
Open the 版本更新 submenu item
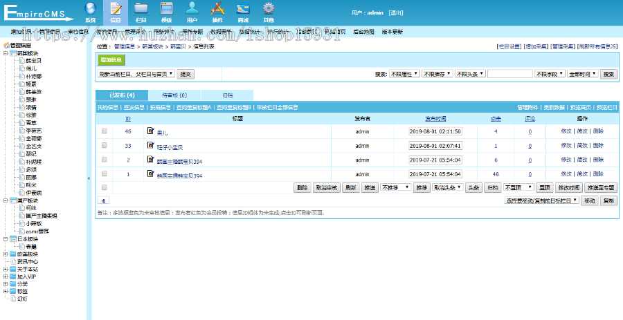[x=392, y=32]
